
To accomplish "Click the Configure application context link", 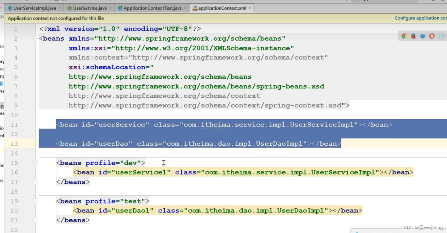I will (420, 18).
